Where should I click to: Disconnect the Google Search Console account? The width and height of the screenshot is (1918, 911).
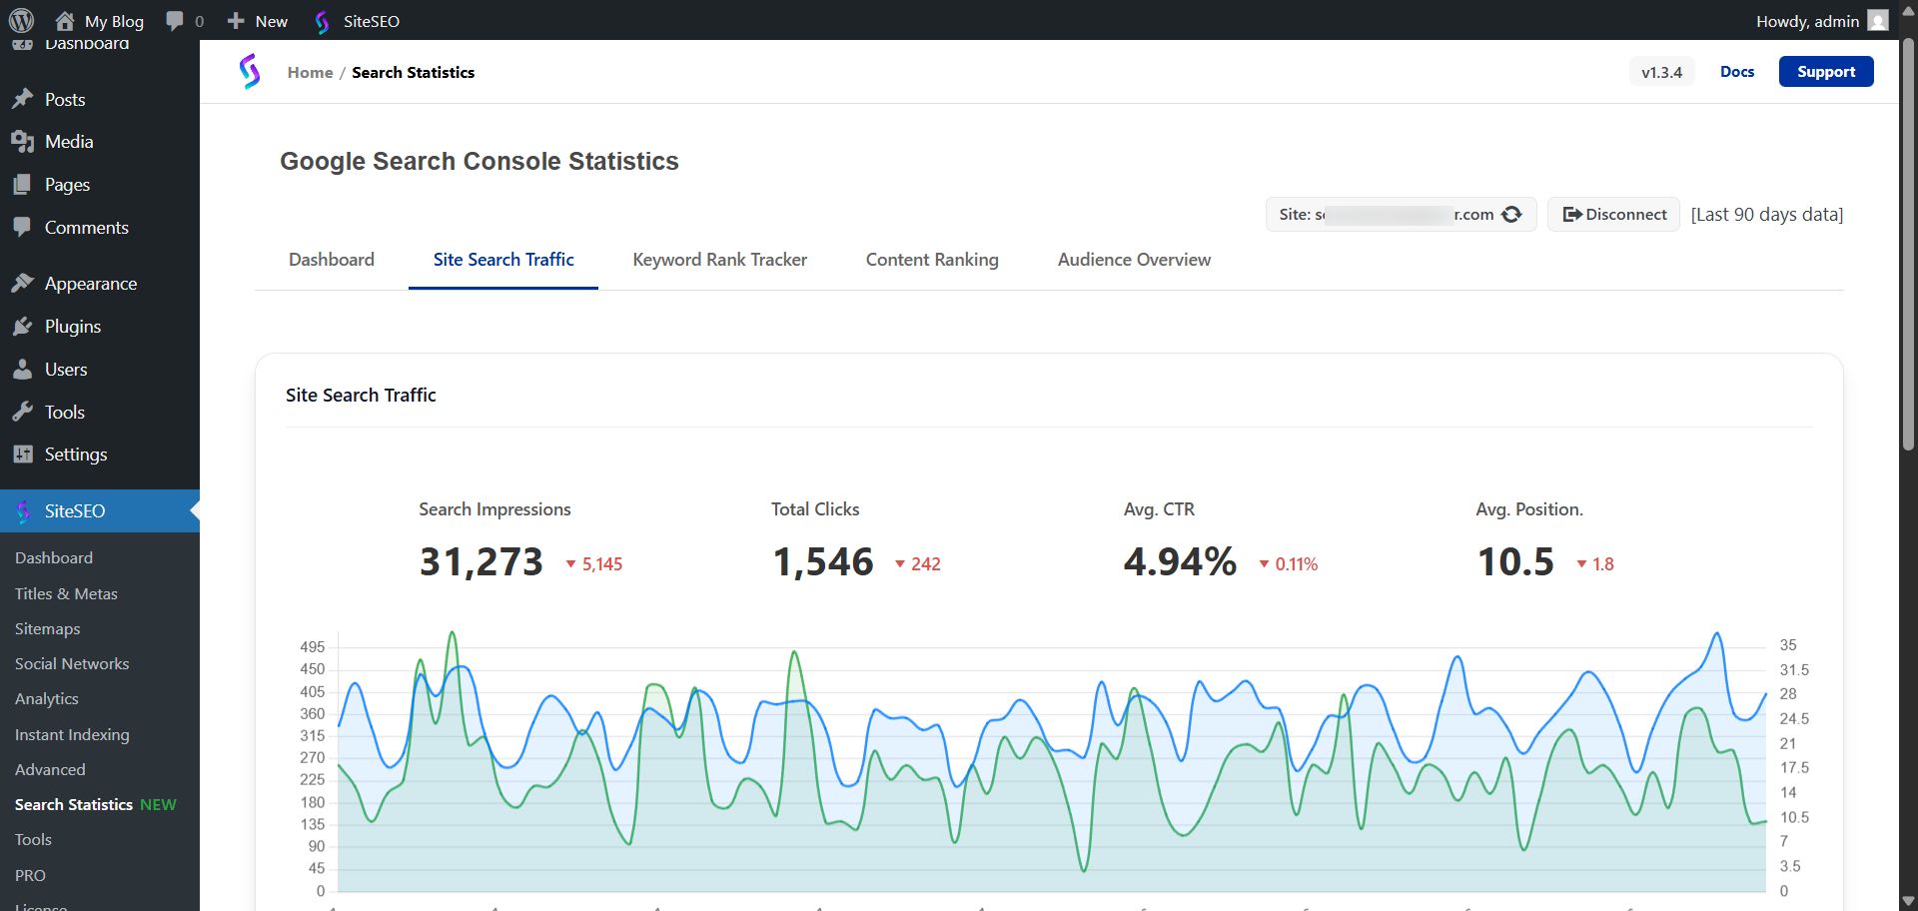click(x=1612, y=214)
